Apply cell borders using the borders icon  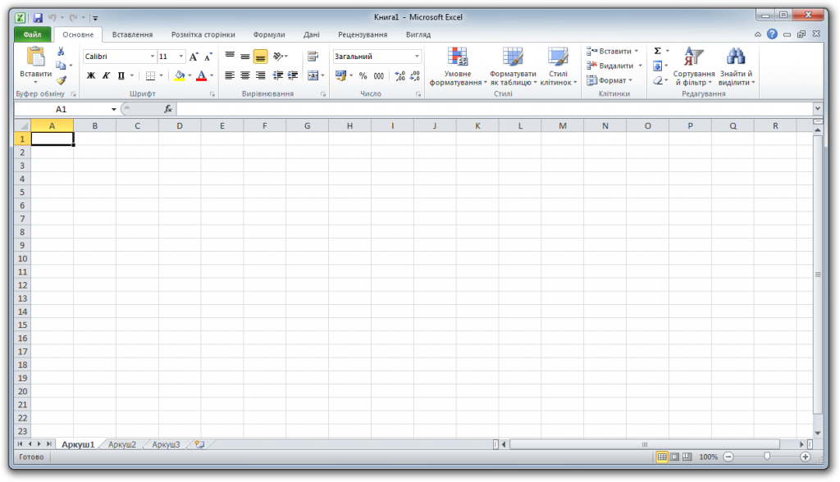(151, 76)
